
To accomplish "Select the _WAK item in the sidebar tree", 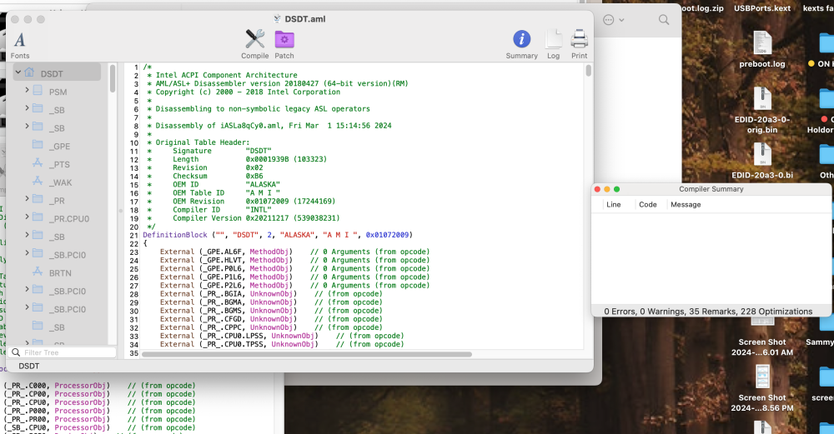I will [60, 182].
